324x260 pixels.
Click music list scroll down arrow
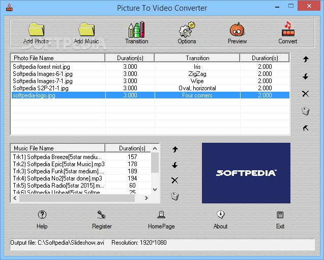point(155,189)
